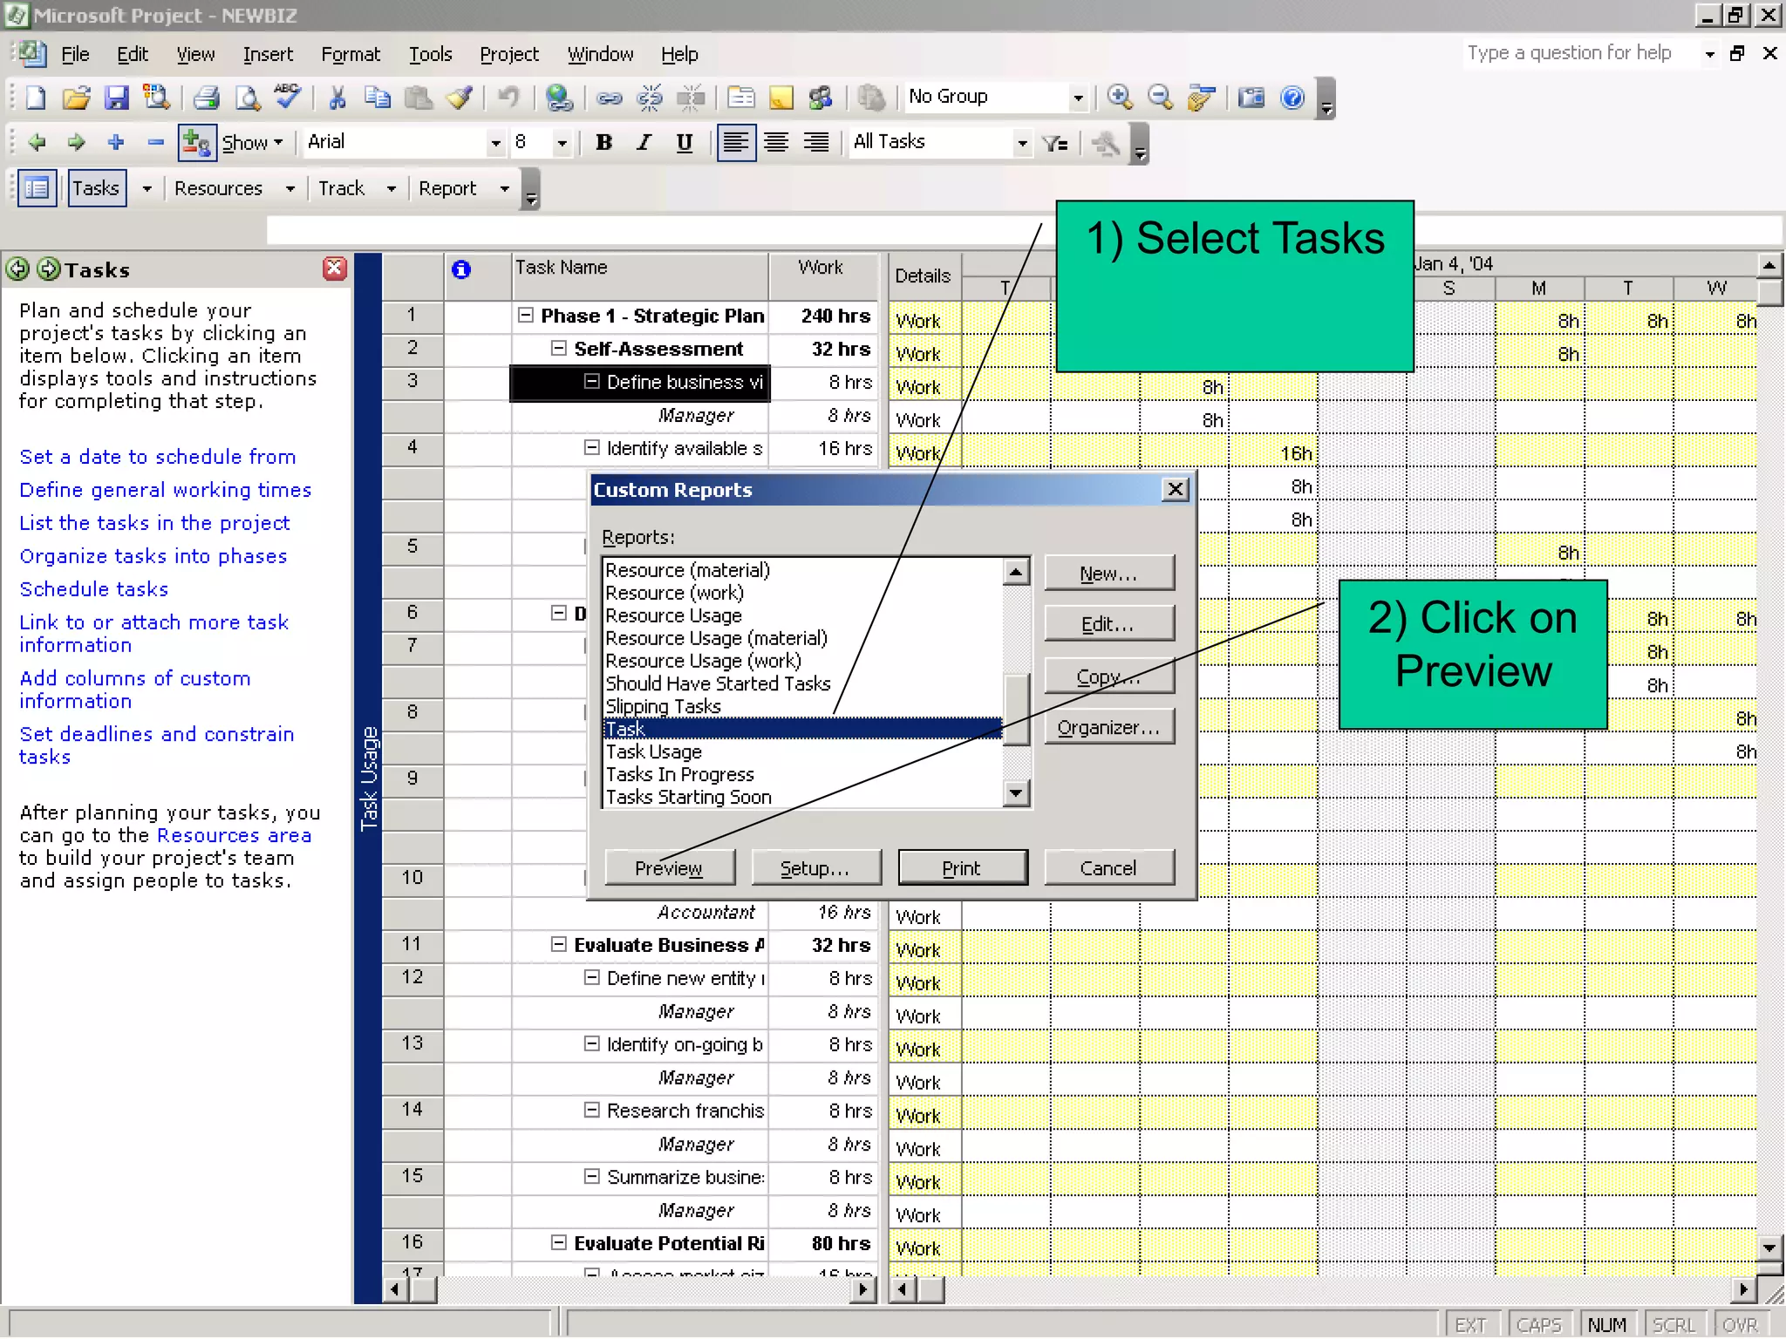Toggle the Project Guide side pane button
Viewport: 1786px width, 1339px height.
coord(37,188)
